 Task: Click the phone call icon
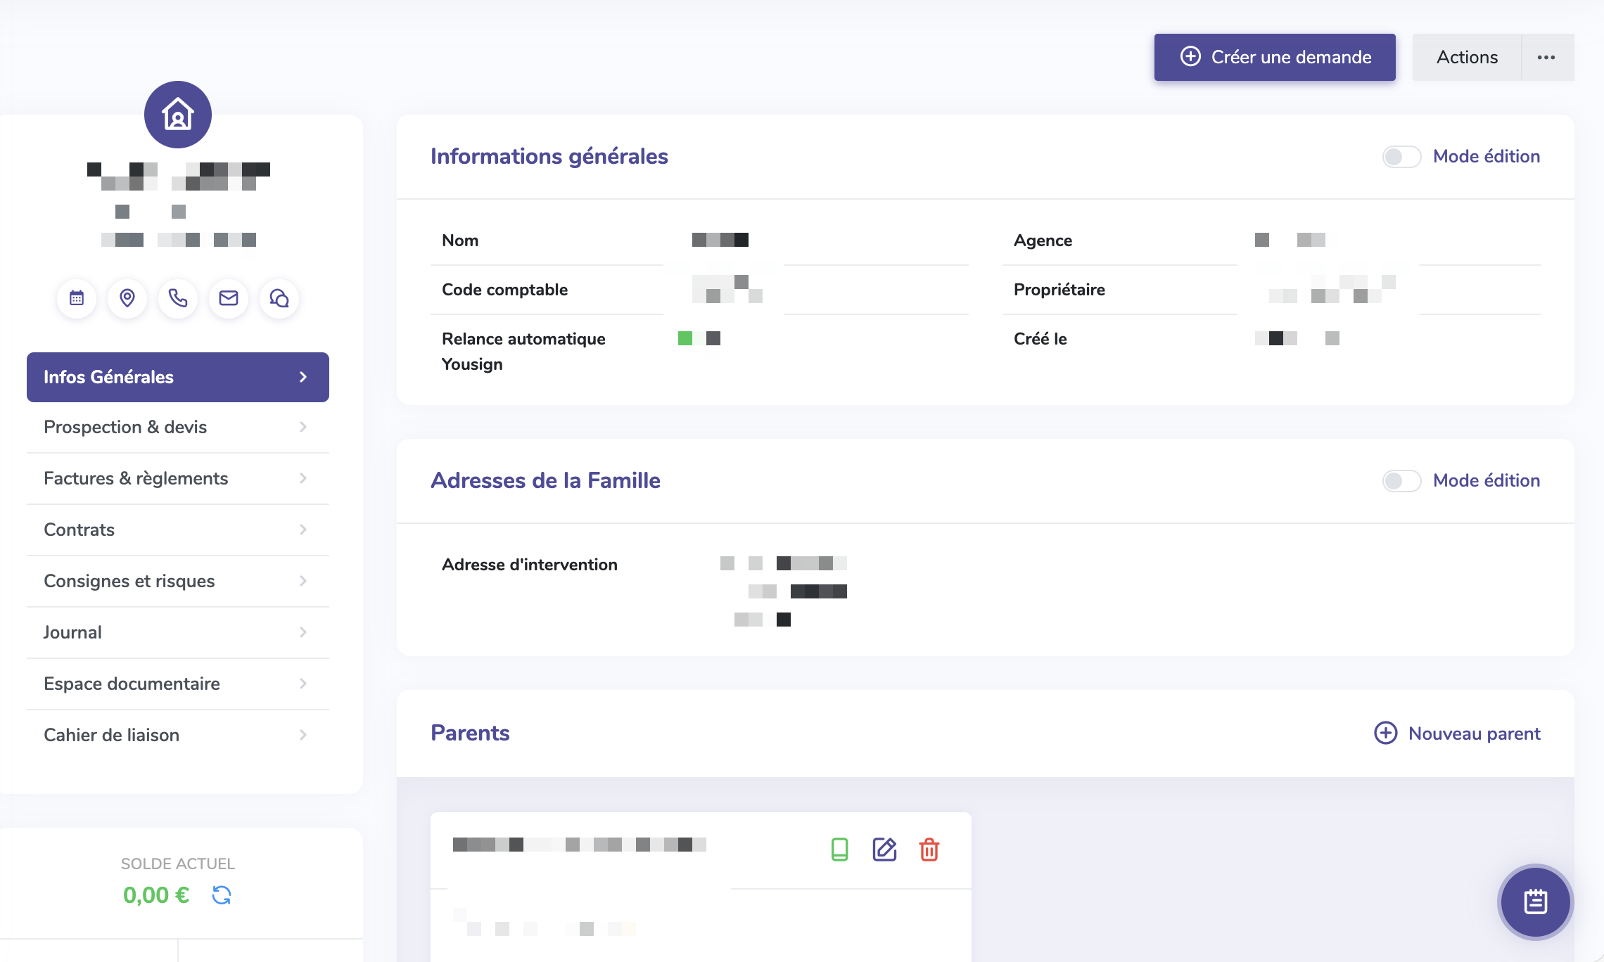(178, 299)
